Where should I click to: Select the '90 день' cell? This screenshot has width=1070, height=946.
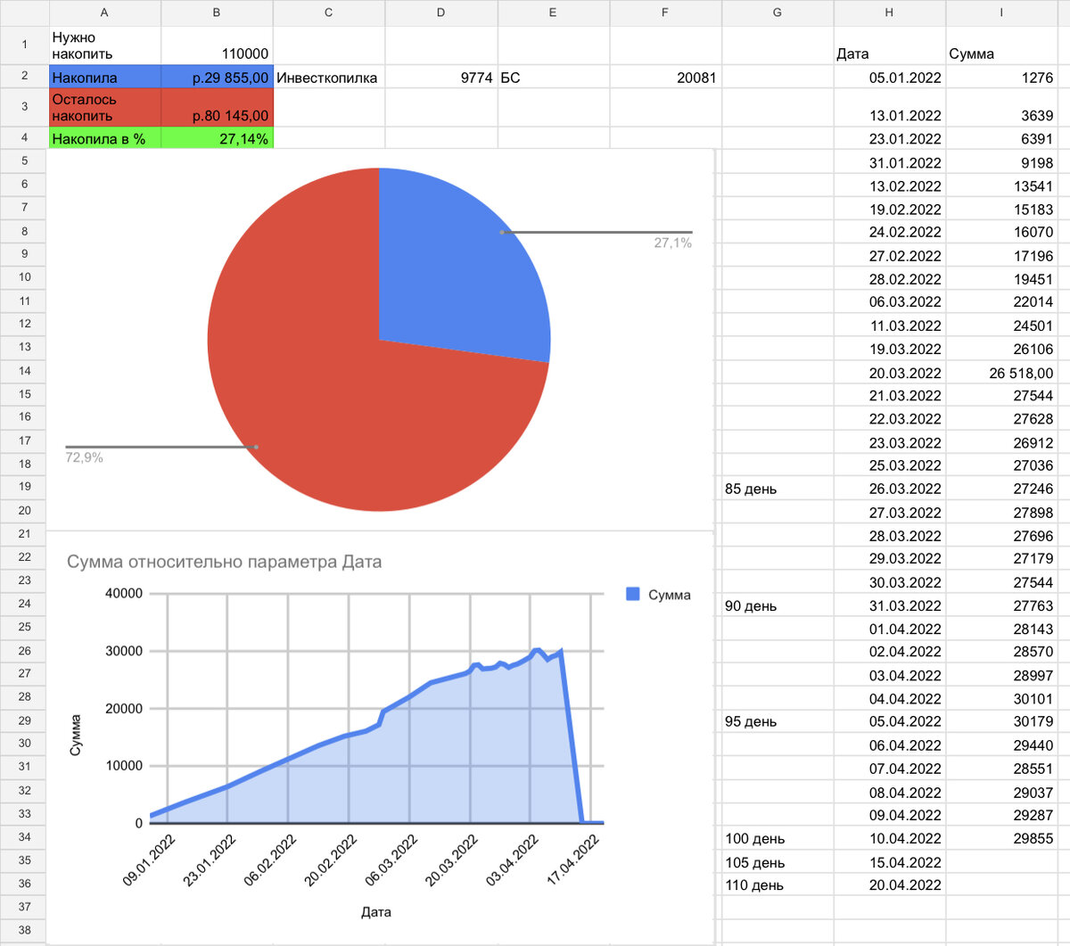pos(778,605)
